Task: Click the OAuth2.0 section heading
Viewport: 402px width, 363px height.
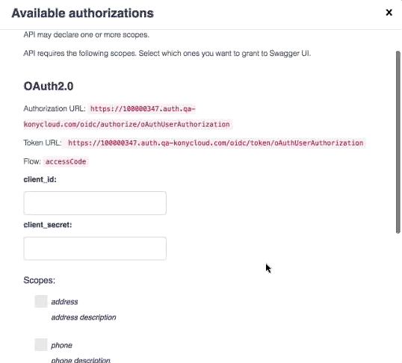Action: point(49,86)
